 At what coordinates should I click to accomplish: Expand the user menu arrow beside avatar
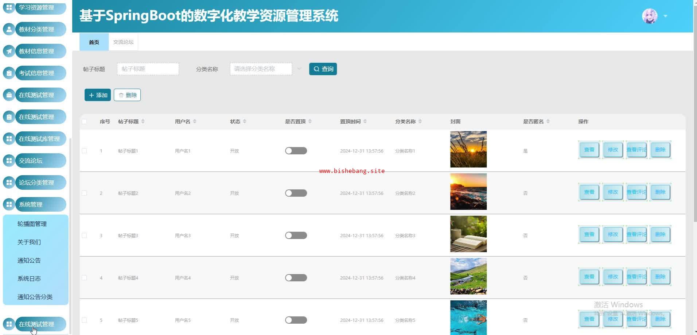point(665,16)
